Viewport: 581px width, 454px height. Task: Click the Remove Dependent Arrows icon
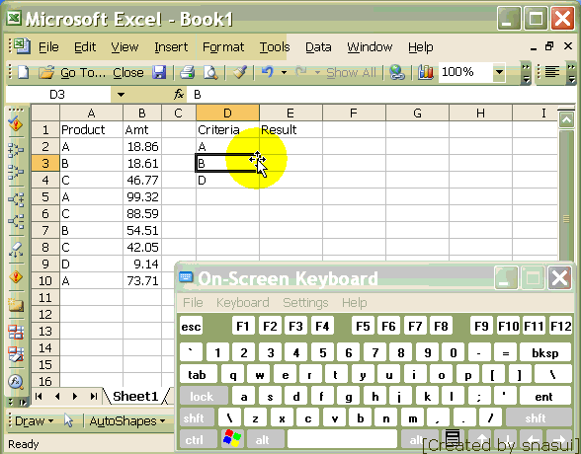click(16, 221)
